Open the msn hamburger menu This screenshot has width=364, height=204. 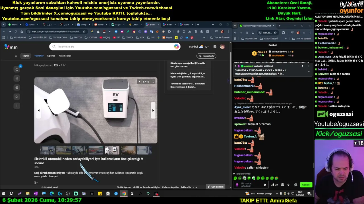16,56
